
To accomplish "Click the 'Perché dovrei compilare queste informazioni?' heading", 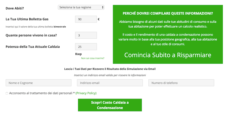I will pyautogui.click(x=168, y=13).
